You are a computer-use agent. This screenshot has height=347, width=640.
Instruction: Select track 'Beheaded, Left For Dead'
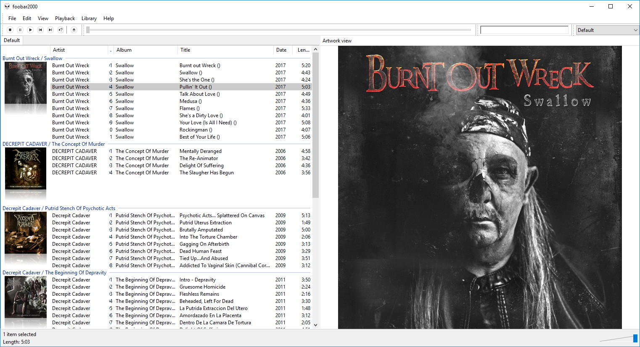pyautogui.click(x=181, y=301)
